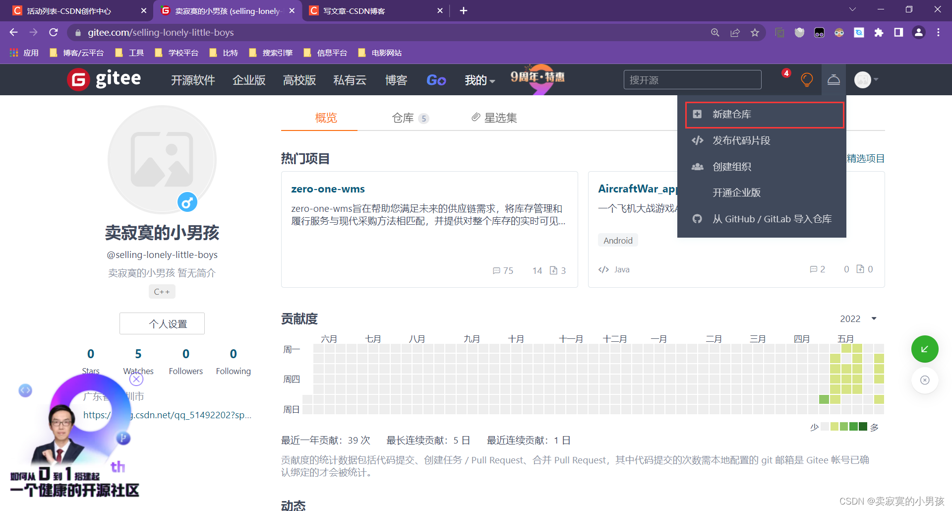952x511 pixels.
Task: Click the browser back arrow
Action: [x=13, y=32]
